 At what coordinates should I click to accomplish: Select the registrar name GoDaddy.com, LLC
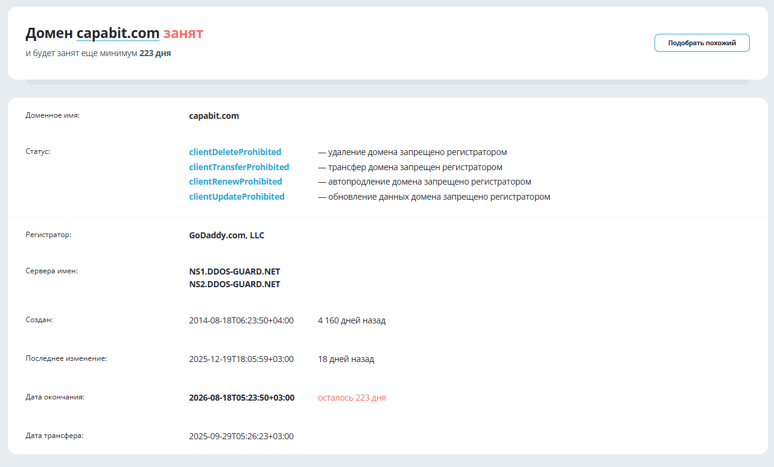point(226,235)
